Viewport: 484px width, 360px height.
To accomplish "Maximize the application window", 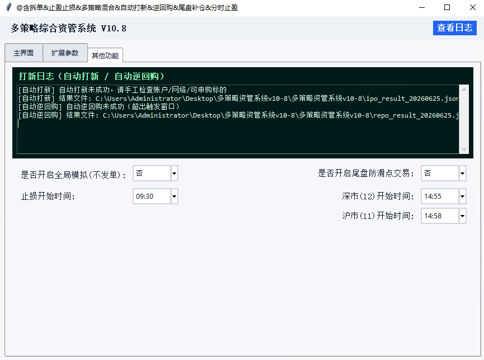I will [x=447, y=7].
